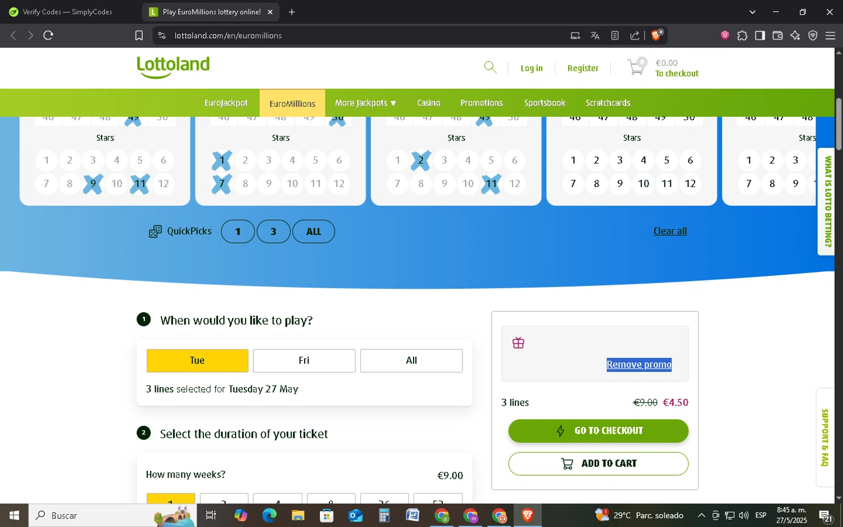View site information icon in address bar
Screen dimensions: 843x527
[x=162, y=35]
